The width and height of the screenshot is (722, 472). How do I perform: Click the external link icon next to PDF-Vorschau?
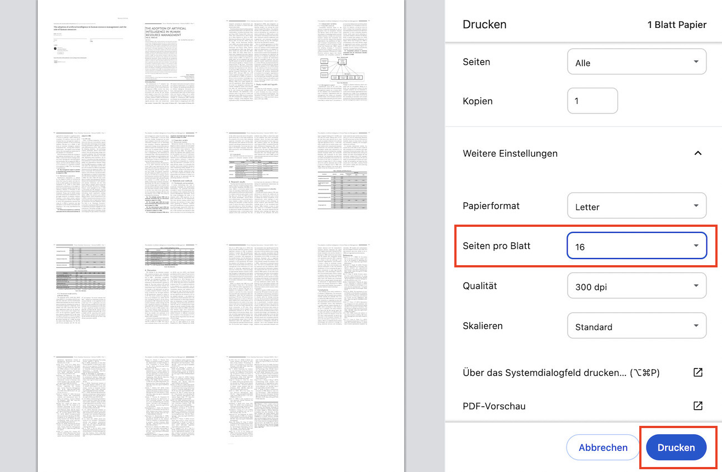(x=698, y=406)
